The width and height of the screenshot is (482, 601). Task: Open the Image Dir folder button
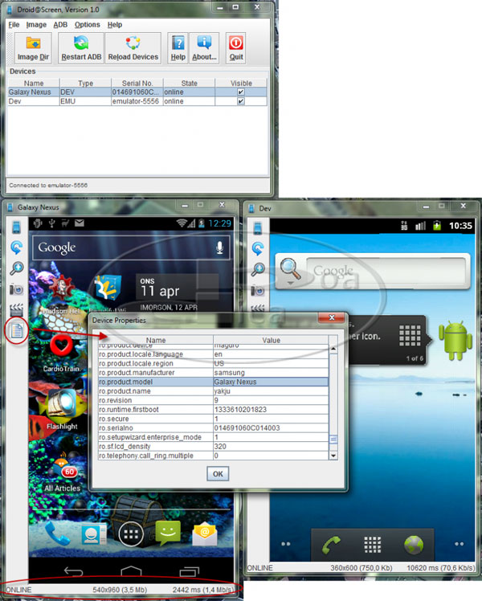[34, 48]
